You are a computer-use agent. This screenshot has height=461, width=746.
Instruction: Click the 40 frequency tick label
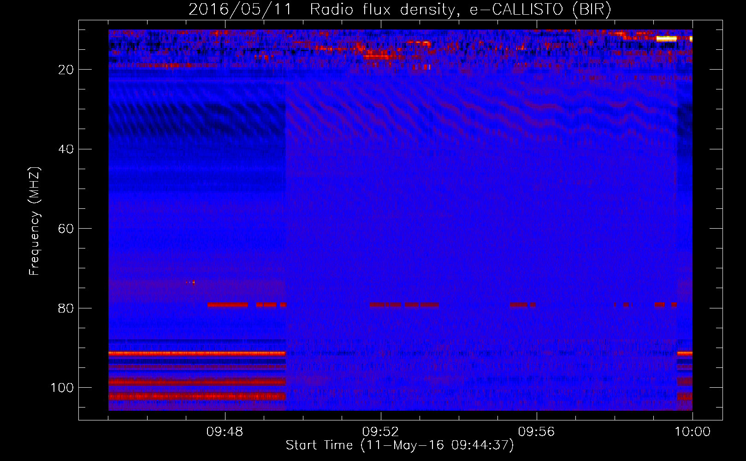[x=66, y=149]
